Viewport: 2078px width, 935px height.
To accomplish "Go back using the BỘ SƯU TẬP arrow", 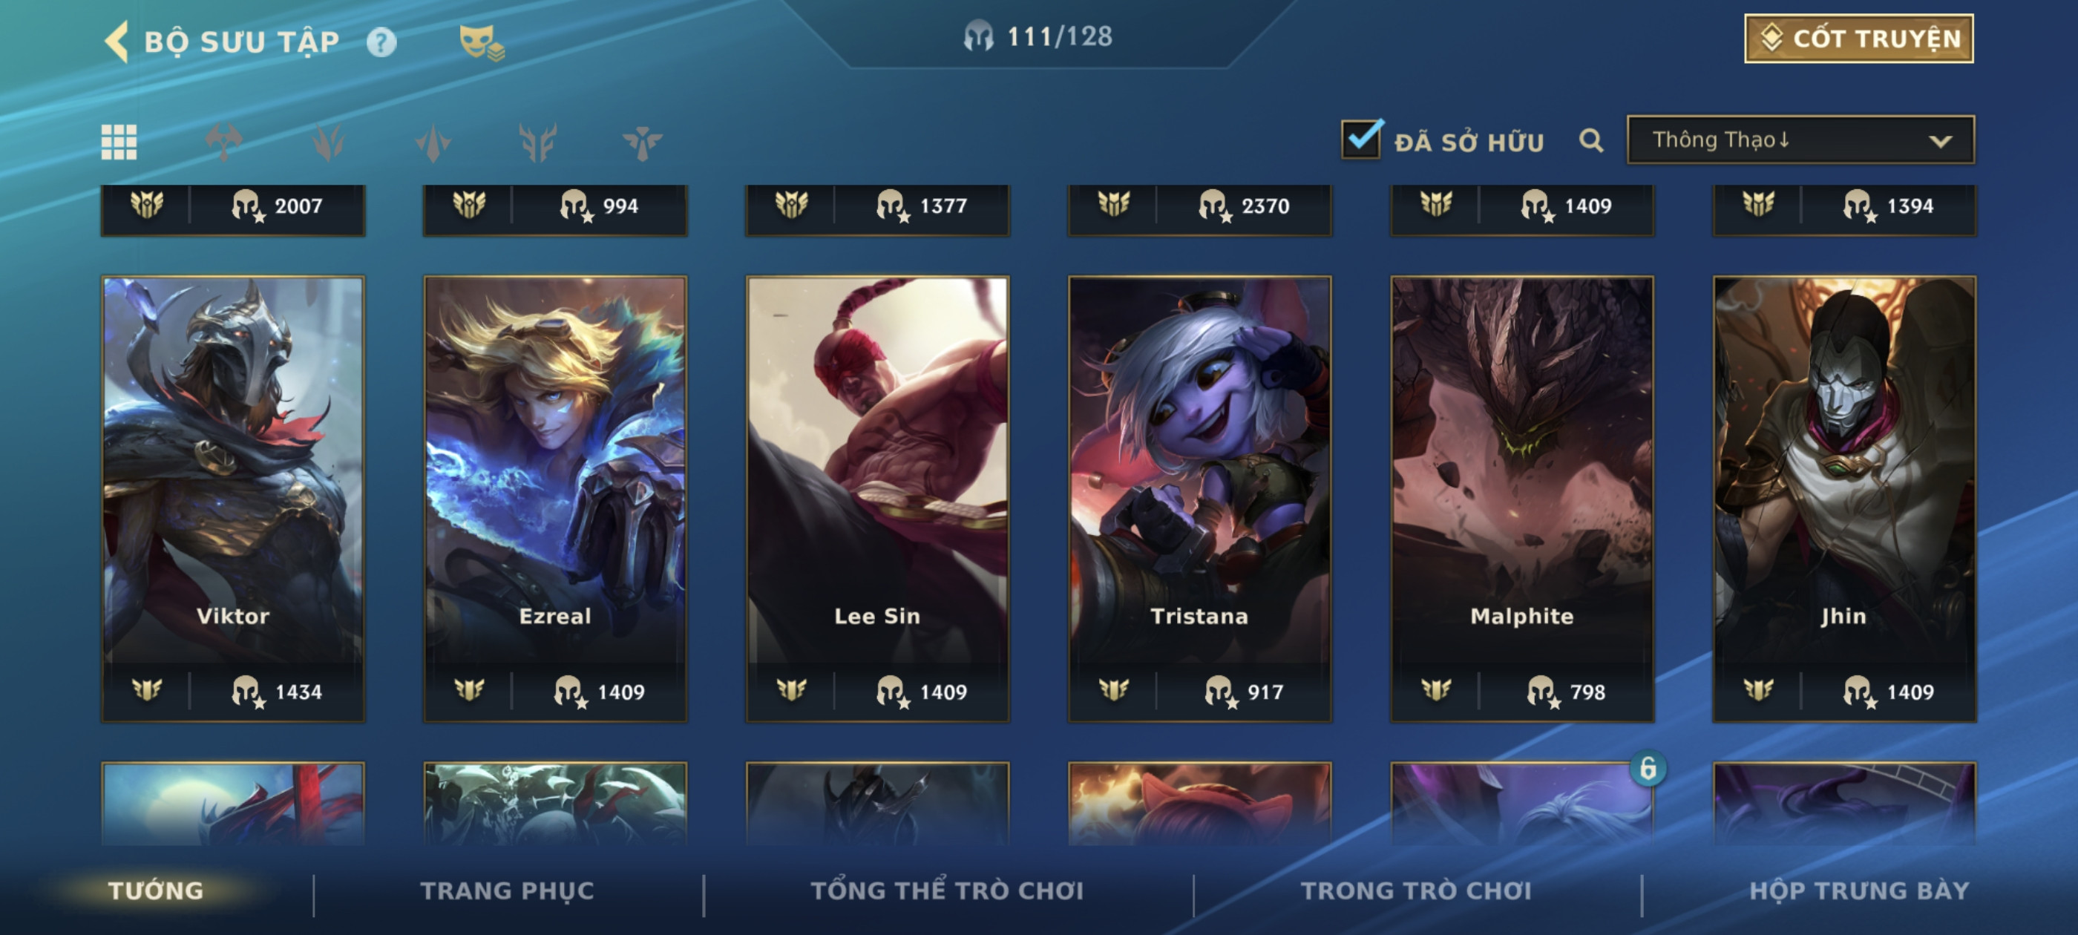I will click(117, 41).
